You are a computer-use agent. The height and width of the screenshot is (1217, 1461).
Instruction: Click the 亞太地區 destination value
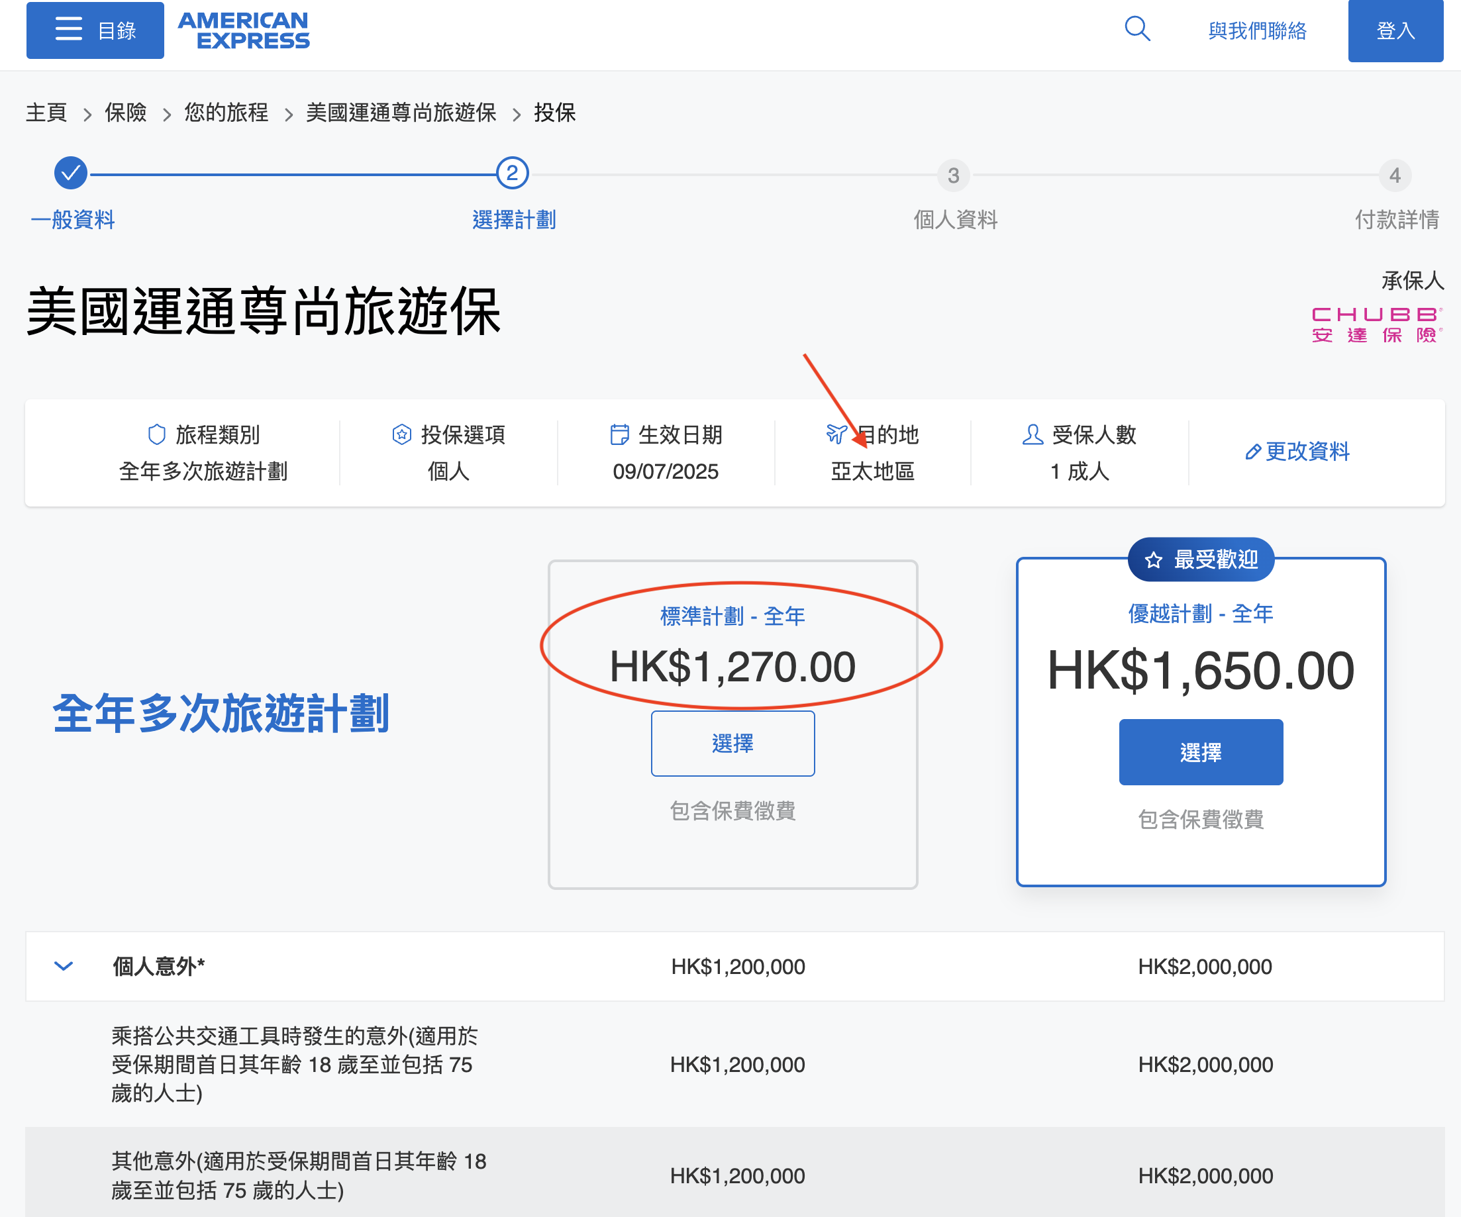pyautogui.click(x=872, y=471)
